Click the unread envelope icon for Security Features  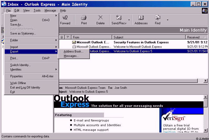coord(74,42)
